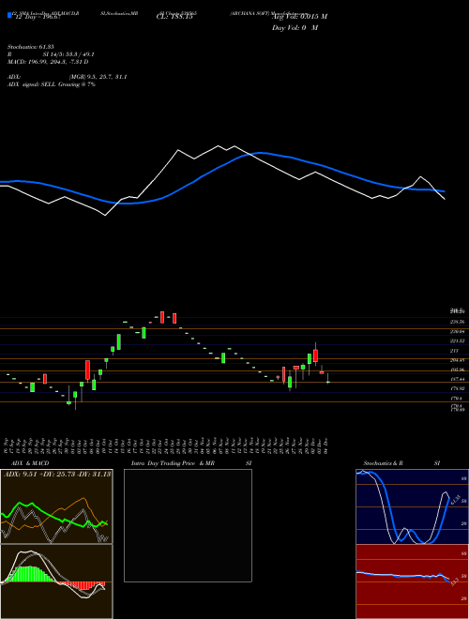
Task: Click the 'Stochastics & R' panel title
Action: click(x=383, y=463)
